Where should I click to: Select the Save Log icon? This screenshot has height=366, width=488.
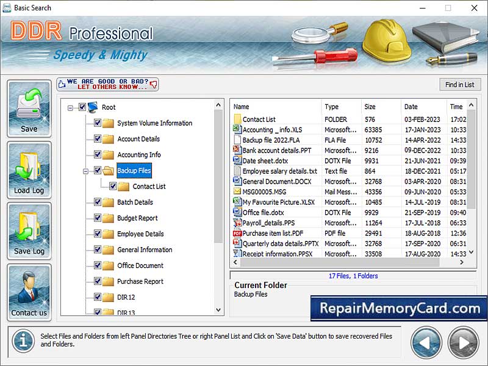pos(29,230)
